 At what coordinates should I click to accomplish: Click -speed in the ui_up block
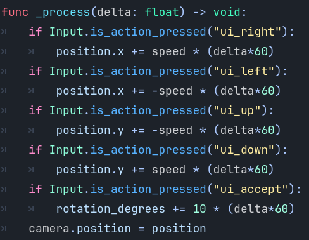172,131
